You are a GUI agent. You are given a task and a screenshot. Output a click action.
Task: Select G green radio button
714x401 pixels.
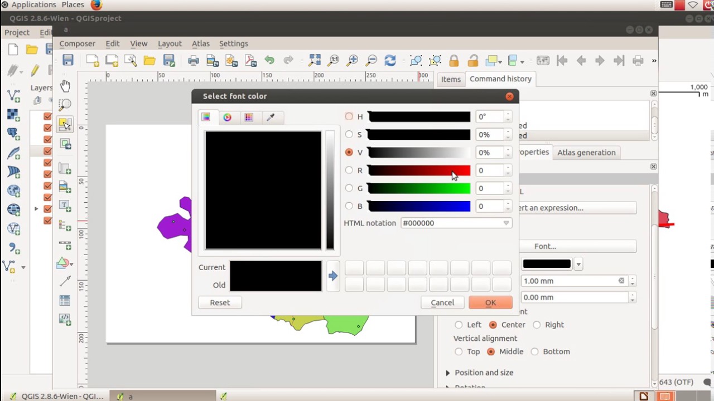click(x=349, y=188)
